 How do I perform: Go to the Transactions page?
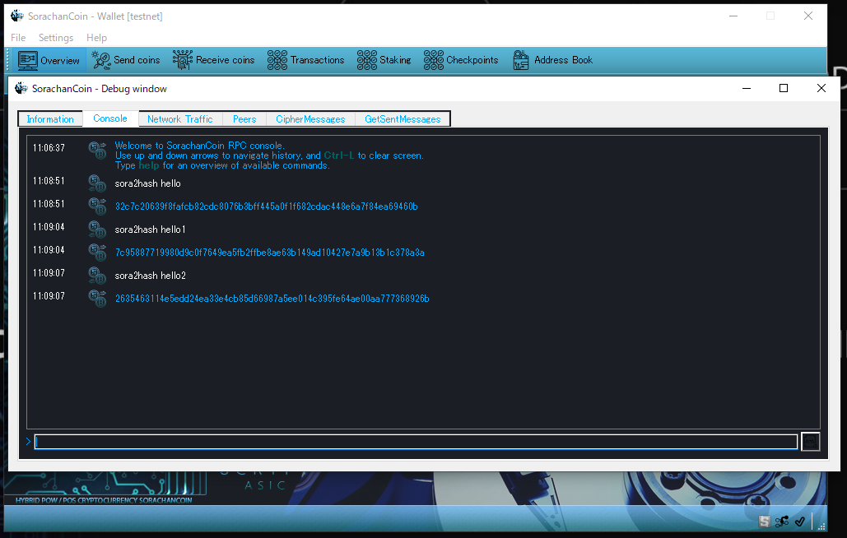(x=306, y=60)
